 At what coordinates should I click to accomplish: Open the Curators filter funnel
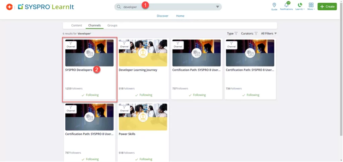click(256, 33)
